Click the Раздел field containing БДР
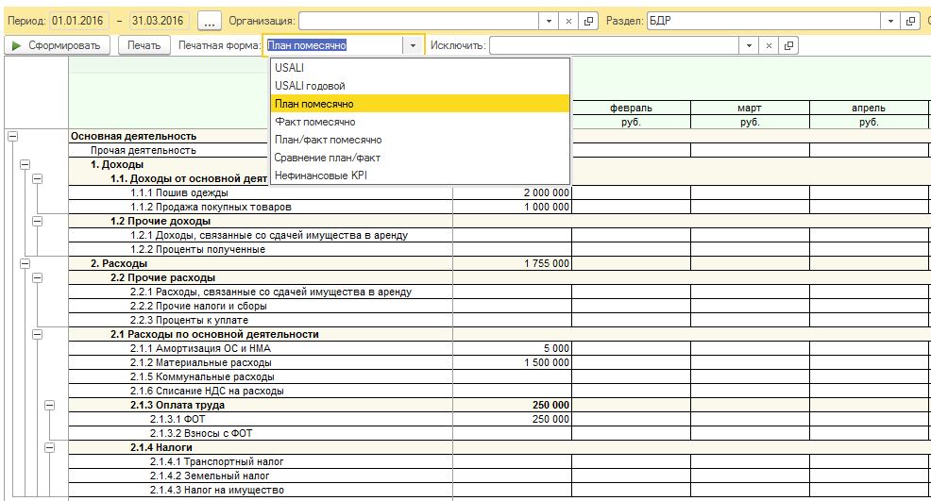The image size is (931, 501). pos(763,21)
